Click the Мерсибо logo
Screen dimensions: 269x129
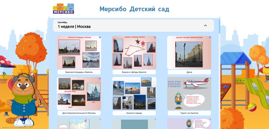[63, 9]
